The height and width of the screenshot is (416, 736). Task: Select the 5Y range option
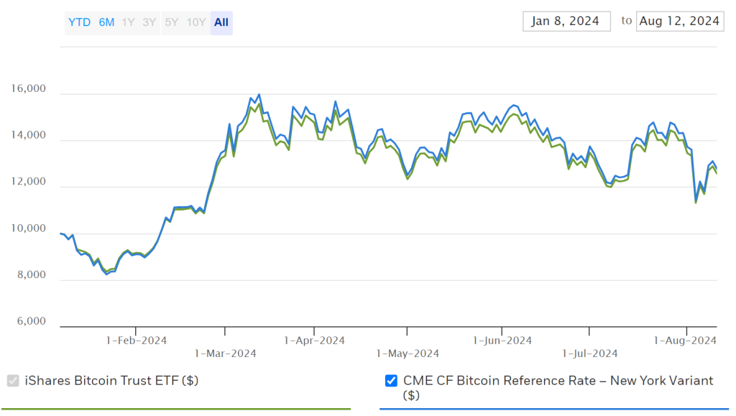pos(171,22)
